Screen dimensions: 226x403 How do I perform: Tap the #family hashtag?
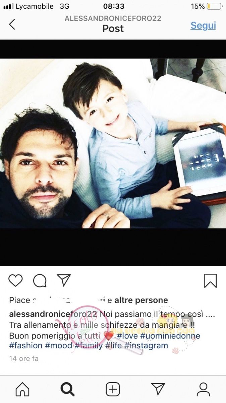click(x=89, y=346)
